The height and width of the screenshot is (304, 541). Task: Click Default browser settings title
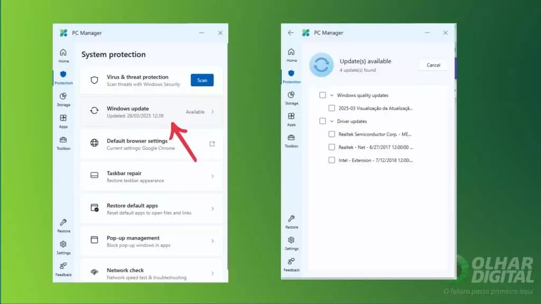(x=137, y=140)
